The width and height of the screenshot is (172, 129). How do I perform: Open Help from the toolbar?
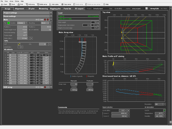tap(105, 5)
